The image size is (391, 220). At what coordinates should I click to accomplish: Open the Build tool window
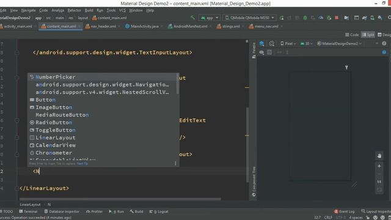136,211
